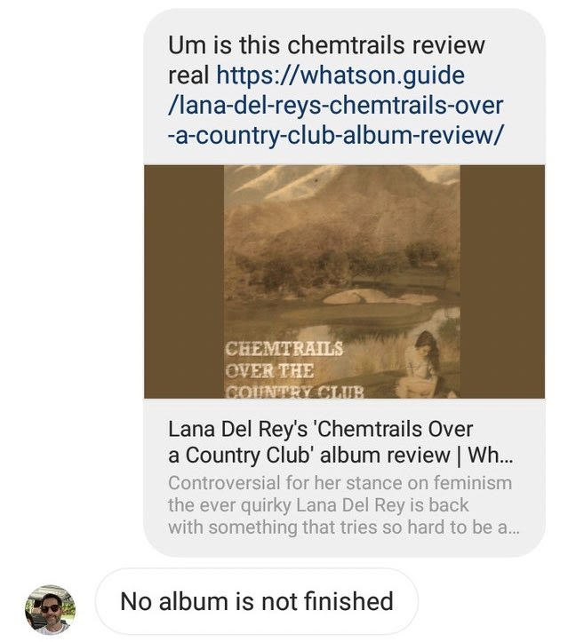Click the "-a-country-club-album-review/" URL segment

pos(334,135)
